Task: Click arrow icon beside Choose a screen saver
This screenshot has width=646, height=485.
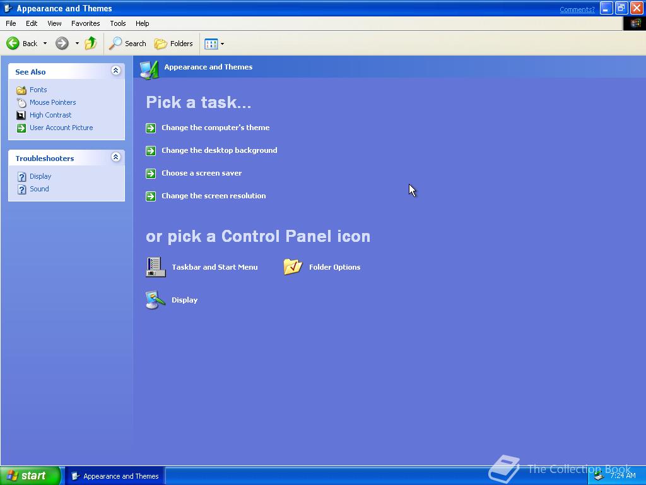Action: pos(151,173)
